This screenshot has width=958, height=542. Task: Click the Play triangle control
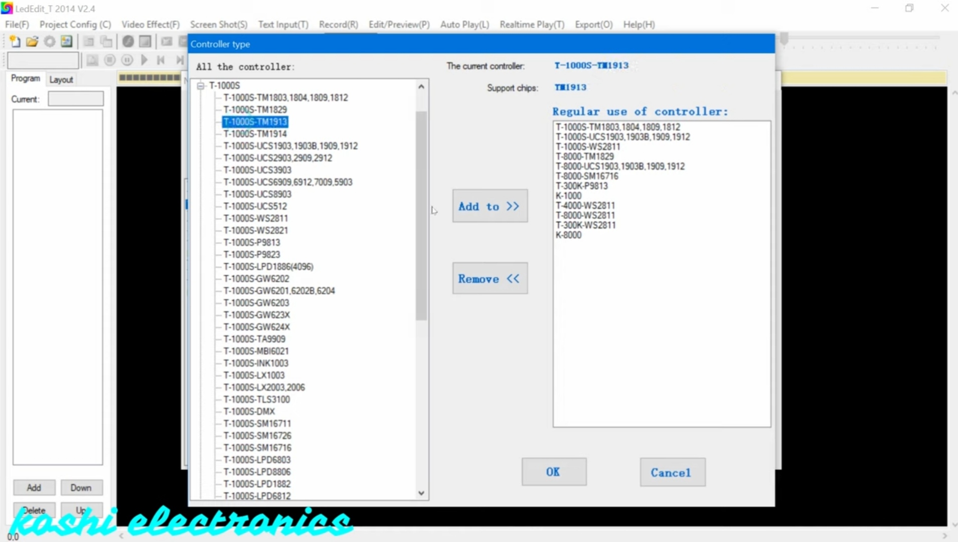144,60
